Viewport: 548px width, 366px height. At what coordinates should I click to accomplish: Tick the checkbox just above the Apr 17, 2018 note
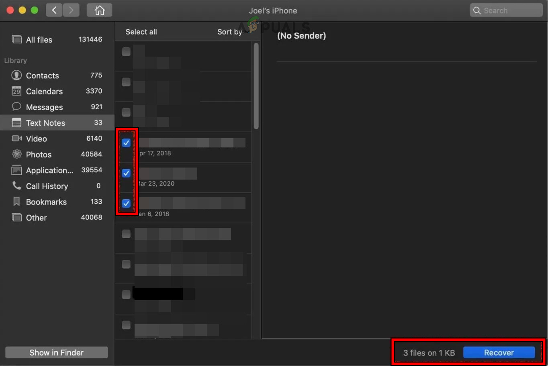pyautogui.click(x=126, y=112)
